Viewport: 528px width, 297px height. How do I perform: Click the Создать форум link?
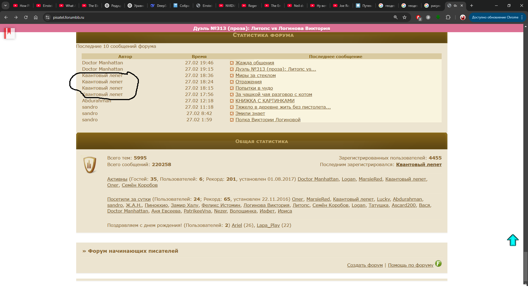[365, 265]
